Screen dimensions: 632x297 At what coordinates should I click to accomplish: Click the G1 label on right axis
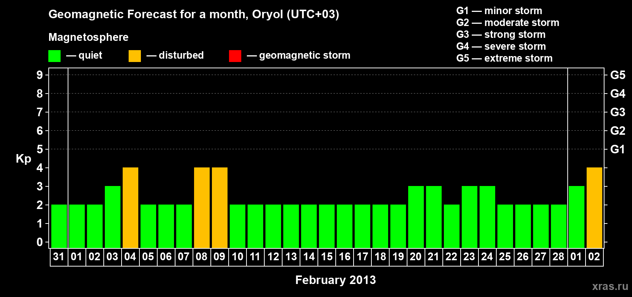[618, 149]
